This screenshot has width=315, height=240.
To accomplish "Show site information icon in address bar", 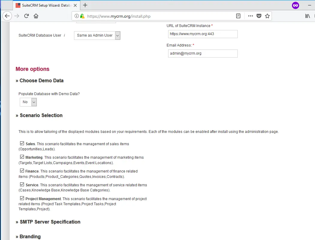I will 76,16.
